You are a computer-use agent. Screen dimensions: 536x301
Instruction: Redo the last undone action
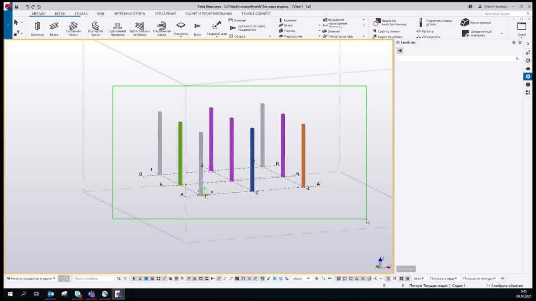[33, 7]
